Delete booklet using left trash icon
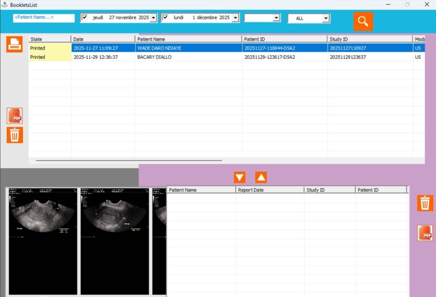Screen dimensions: 436x297 [x=14, y=135]
